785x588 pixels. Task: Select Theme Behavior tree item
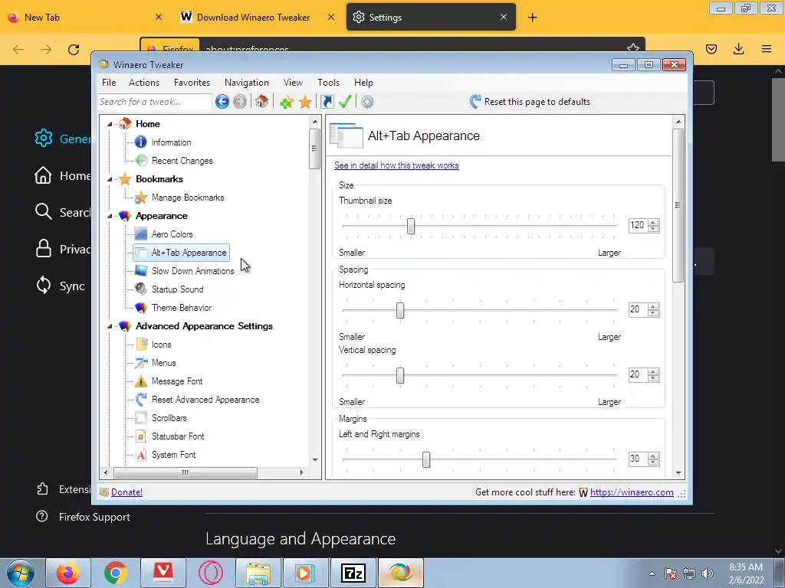182,308
